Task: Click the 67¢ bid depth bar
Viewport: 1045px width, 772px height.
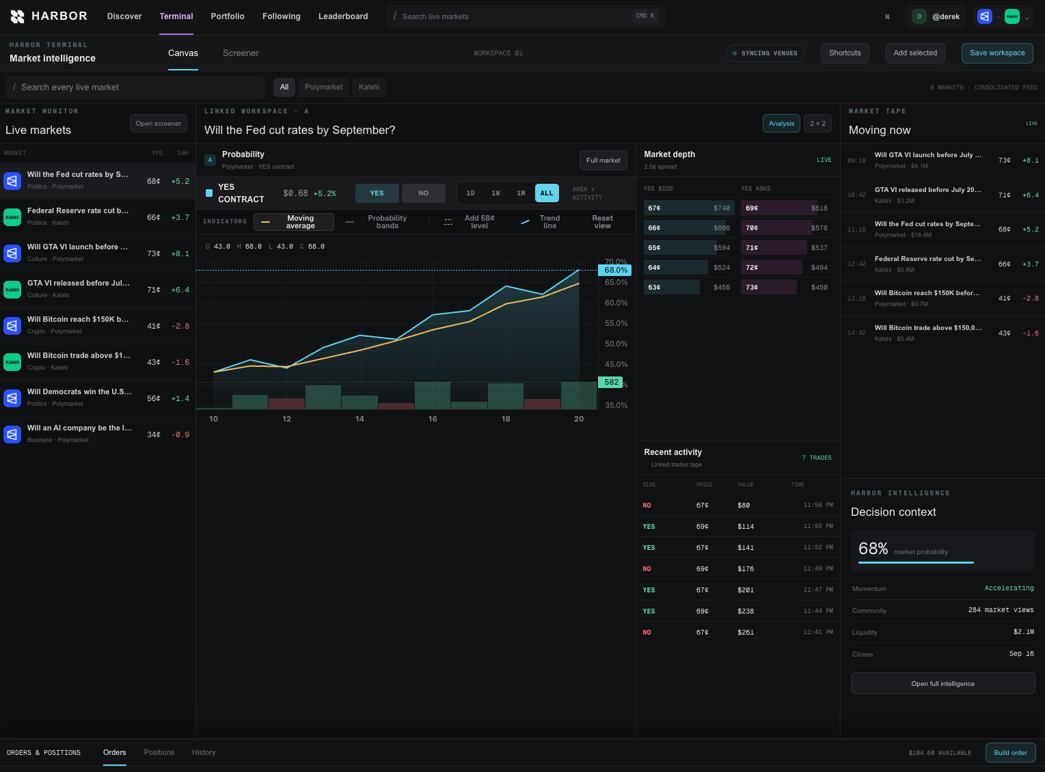Action: (x=688, y=208)
